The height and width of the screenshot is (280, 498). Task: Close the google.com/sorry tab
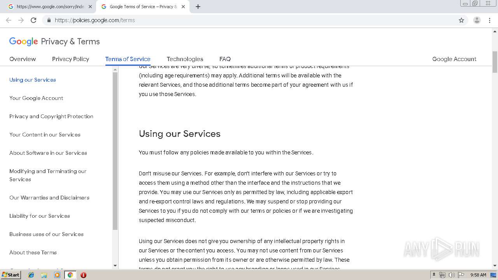pyautogui.click(x=90, y=7)
